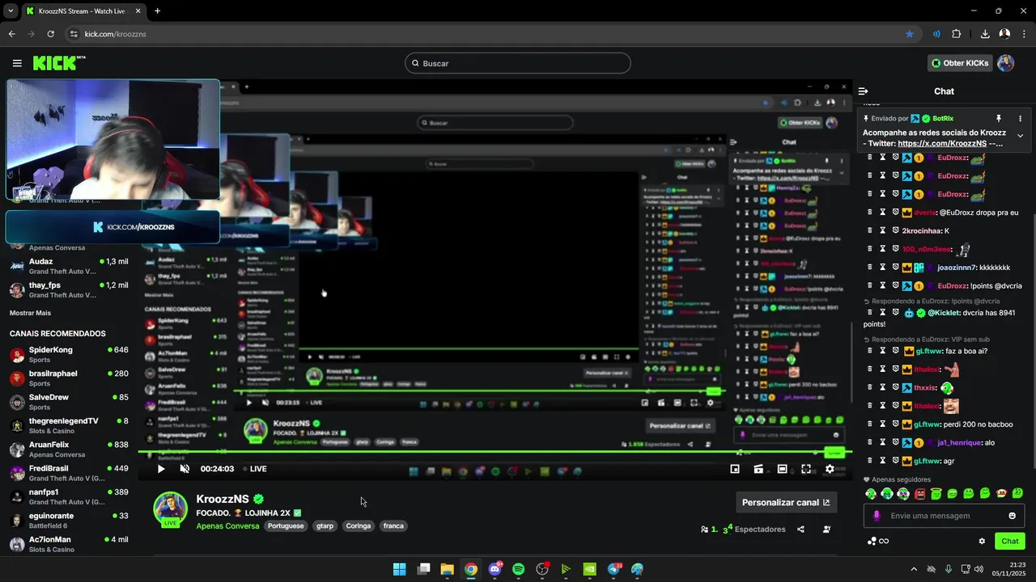
Task: Enable theater mode
Action: click(782, 469)
